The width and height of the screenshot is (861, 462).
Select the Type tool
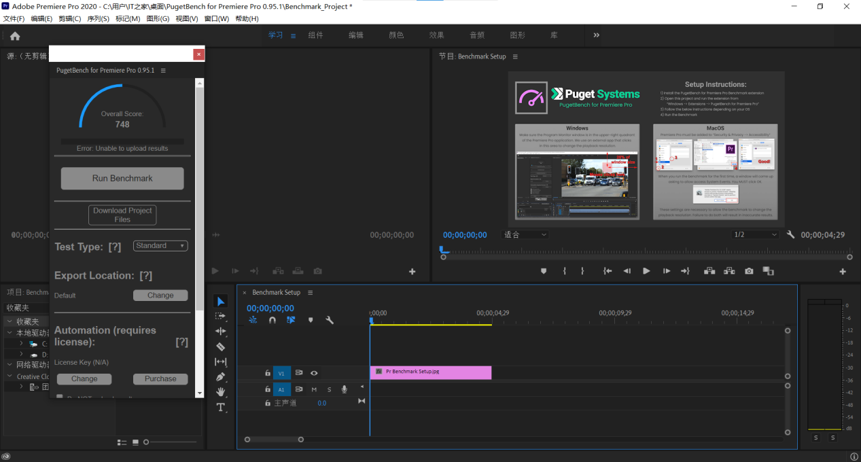pyautogui.click(x=221, y=407)
